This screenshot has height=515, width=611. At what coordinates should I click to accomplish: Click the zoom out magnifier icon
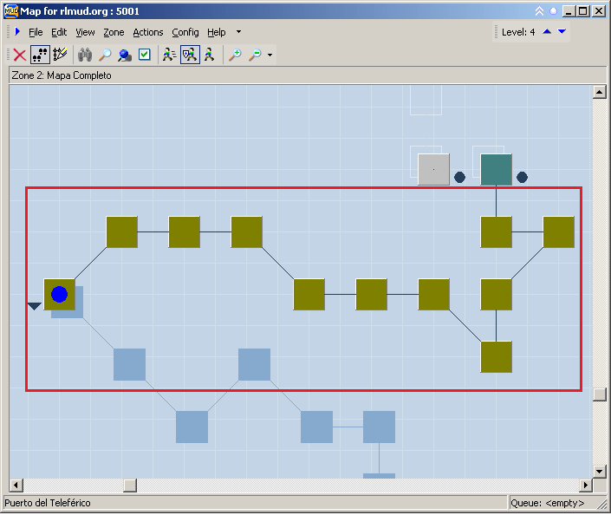(x=255, y=55)
